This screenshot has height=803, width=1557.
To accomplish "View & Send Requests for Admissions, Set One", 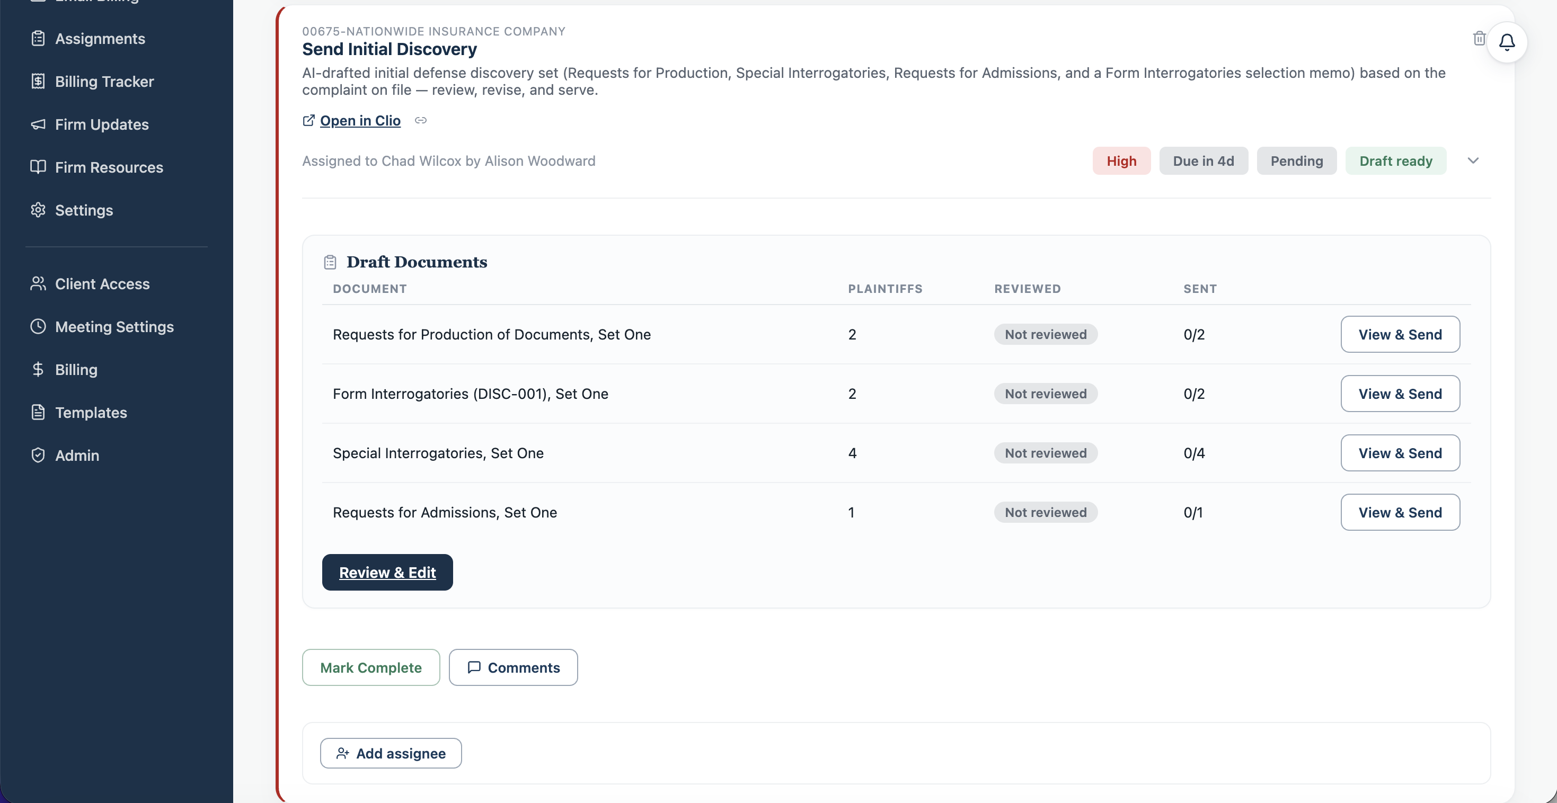I will coord(1400,512).
